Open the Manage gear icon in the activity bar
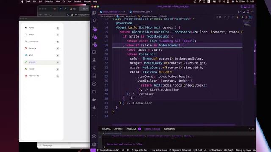This screenshot has height=152, width=271. coord(94,144)
